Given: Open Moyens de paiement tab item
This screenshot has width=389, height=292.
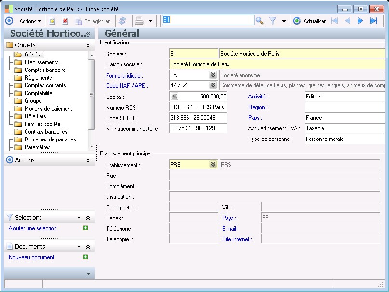Looking at the screenshot, I should 48,109.
